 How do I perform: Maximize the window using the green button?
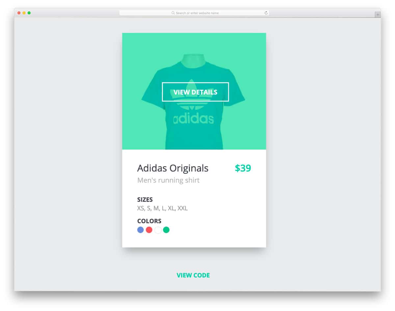29,13
